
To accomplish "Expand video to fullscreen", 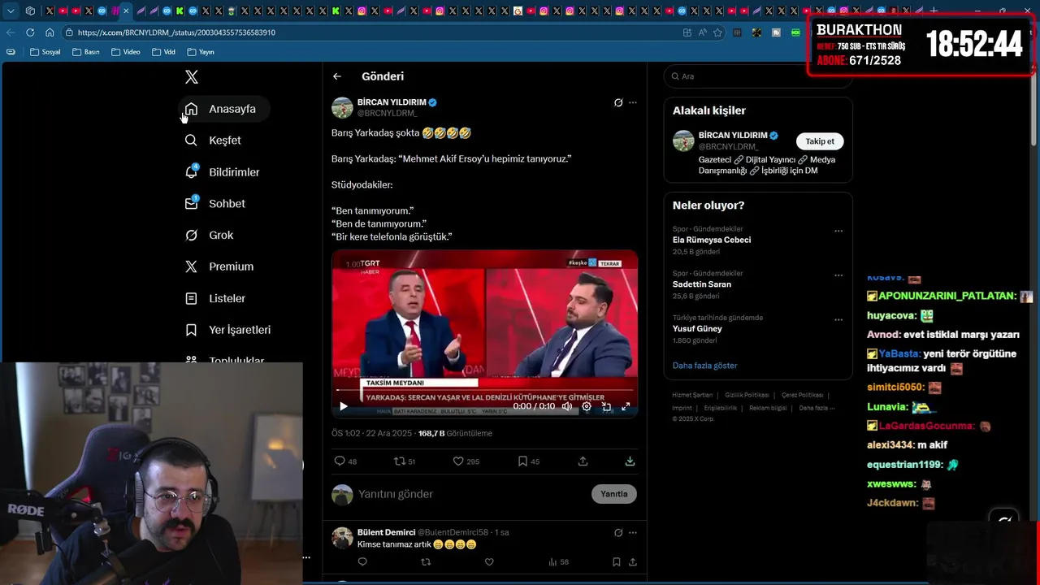I will pyautogui.click(x=626, y=406).
